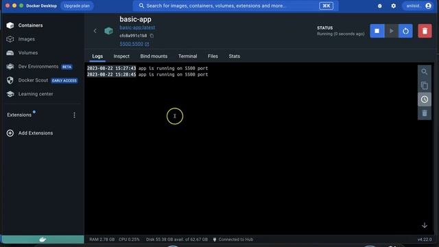Open Docker settings gear
Viewport: 439px width, 247px height.
(393, 6)
